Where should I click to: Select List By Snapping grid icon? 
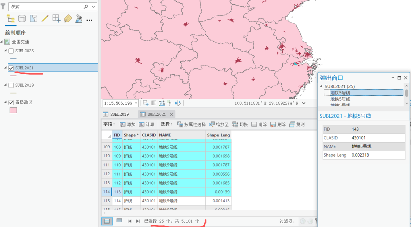coord(56,19)
